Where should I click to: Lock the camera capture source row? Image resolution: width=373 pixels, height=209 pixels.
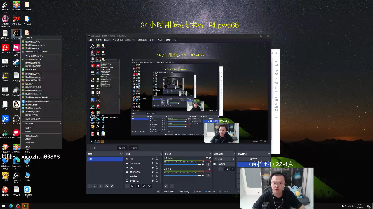pos(157,172)
